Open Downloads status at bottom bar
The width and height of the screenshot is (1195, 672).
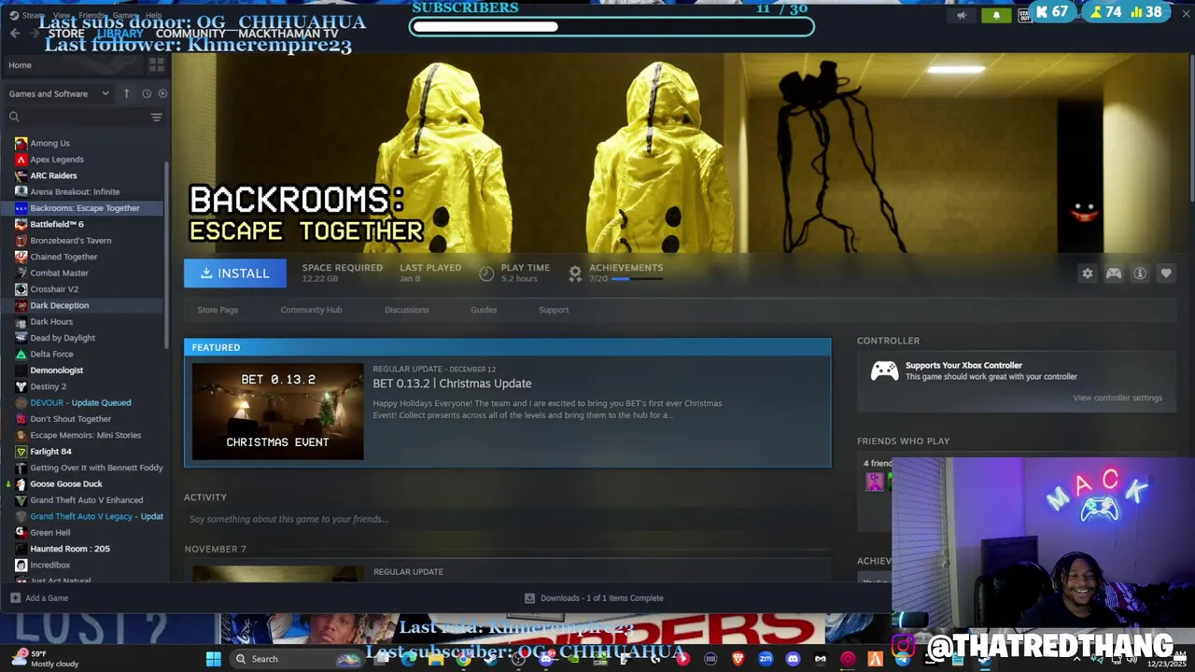click(594, 598)
